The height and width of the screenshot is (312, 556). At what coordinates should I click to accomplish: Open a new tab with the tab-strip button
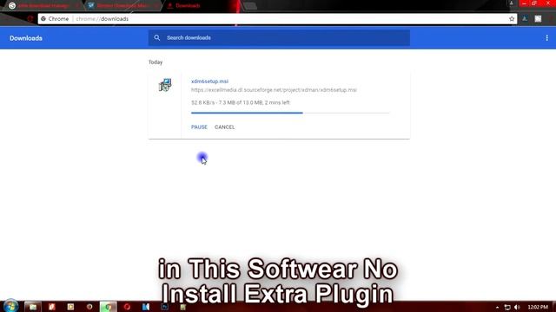(x=250, y=6)
